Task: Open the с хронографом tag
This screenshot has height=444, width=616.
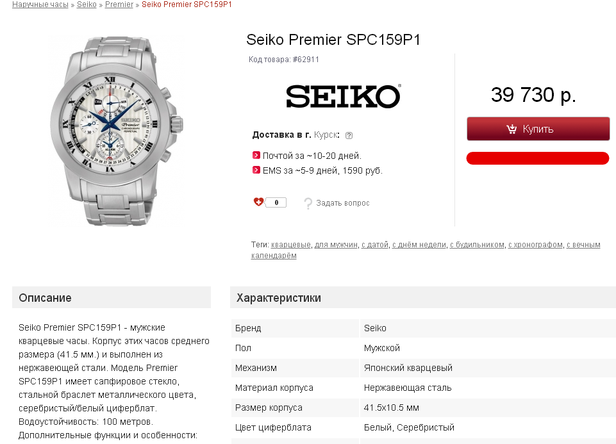Action: [x=535, y=245]
